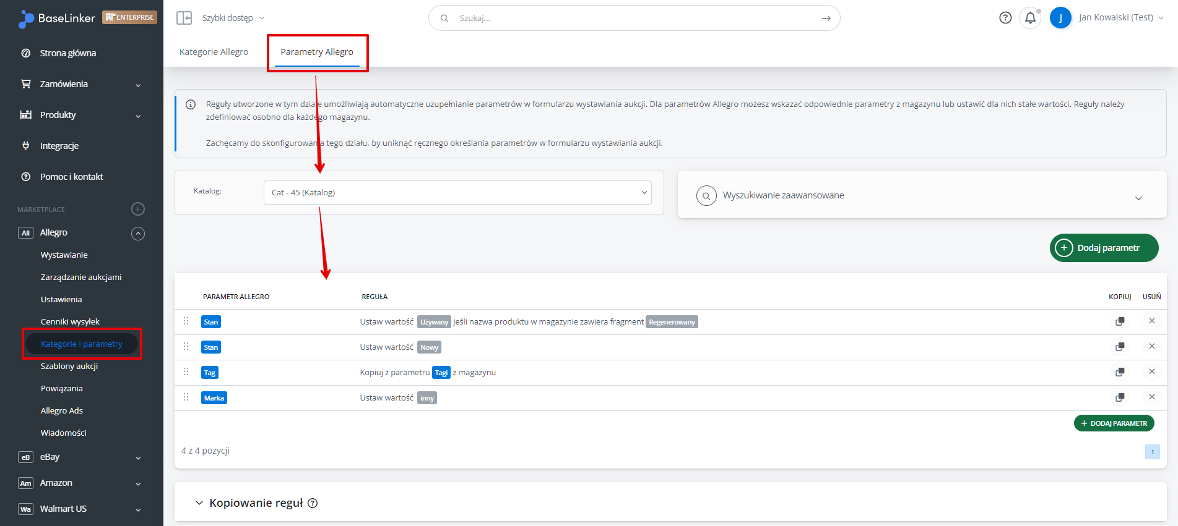Click the advanced search magnifier icon
Screen dimensions: 1178x526
[x=706, y=195]
